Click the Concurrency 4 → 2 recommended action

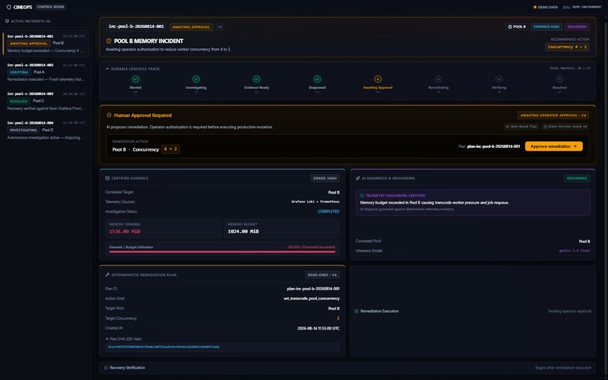567,47
